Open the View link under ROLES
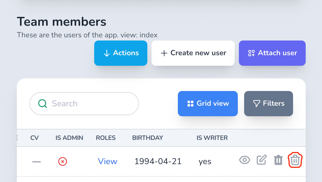Viewport: 322px width, 182px height. pos(108,161)
